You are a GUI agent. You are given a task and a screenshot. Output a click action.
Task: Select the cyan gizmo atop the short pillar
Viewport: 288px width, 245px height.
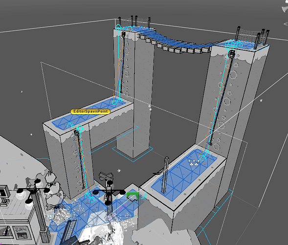[x=80, y=128]
